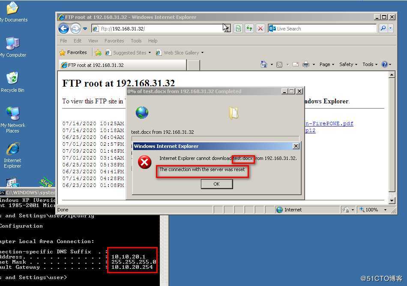
Task: Click the security lock status icon
Action: (x=346, y=210)
